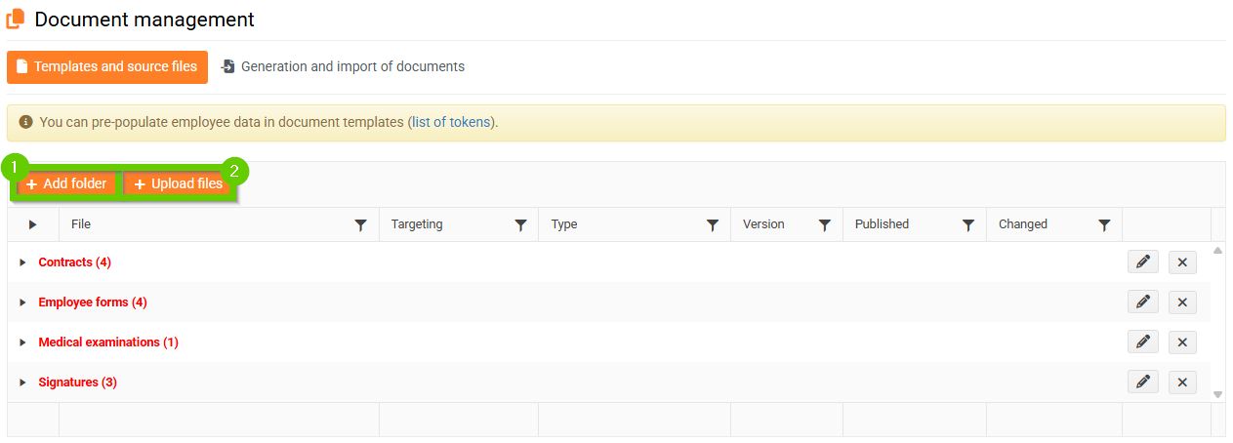
Task: Delete the Signatures folder
Action: 1182,383
